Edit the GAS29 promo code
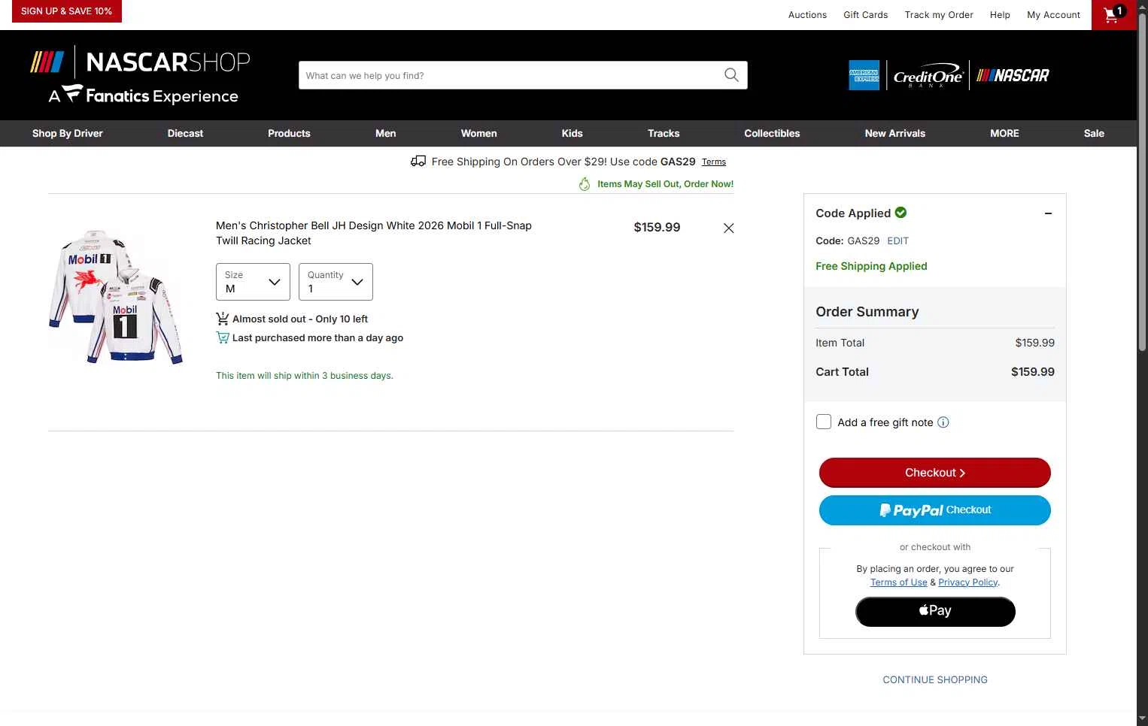Image resolution: width=1148 pixels, height=726 pixels. pyautogui.click(x=897, y=241)
